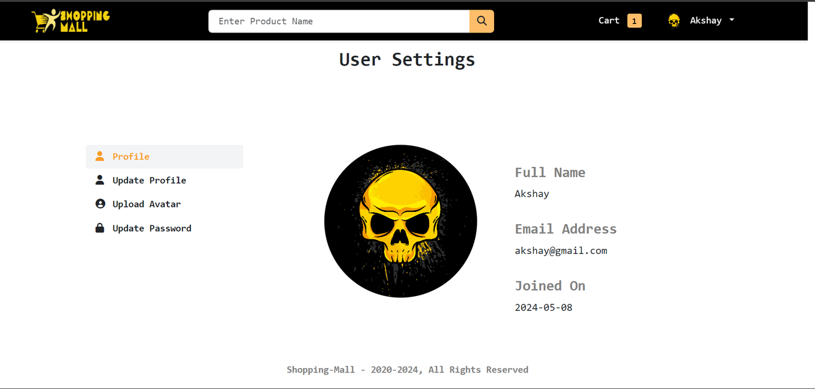Click the lock icon beside Update Password

click(x=100, y=228)
